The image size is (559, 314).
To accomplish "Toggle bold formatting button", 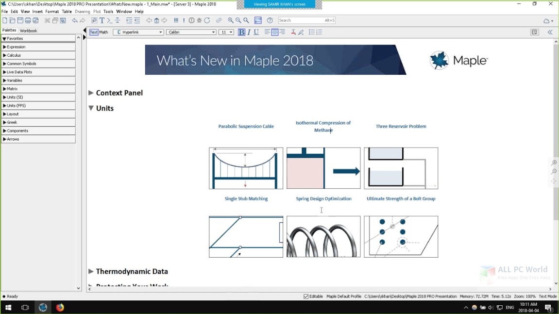I will click(241, 32).
